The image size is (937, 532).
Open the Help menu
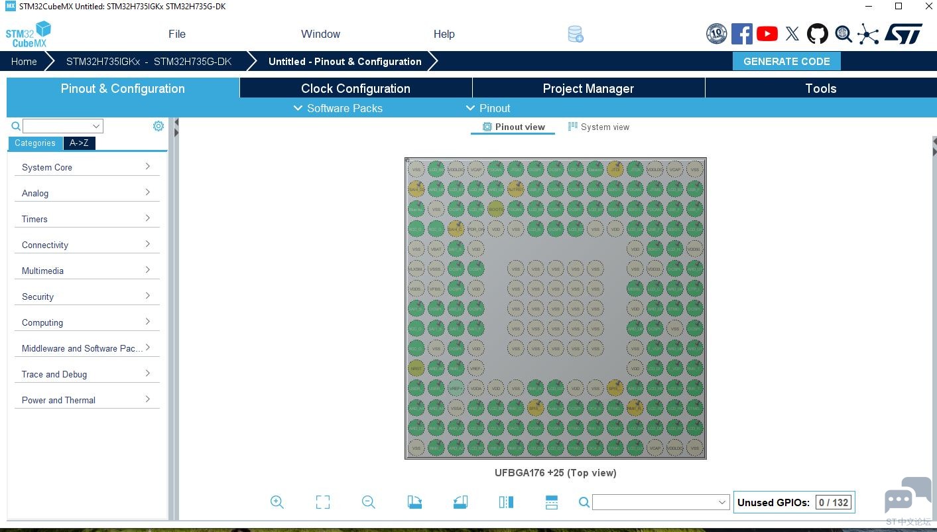click(444, 34)
